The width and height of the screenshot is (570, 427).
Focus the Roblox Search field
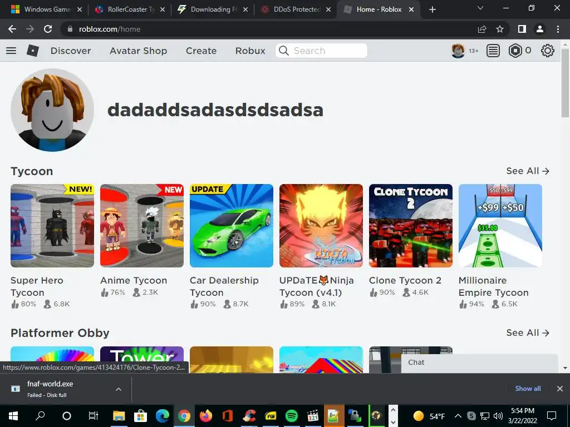(x=321, y=51)
